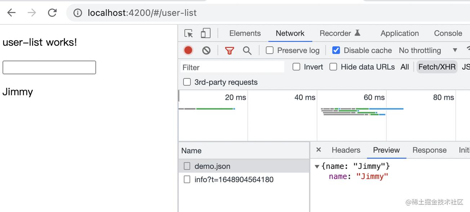Enable 3rd-party requests checkbox
This screenshot has height=212, width=470.
point(187,82)
